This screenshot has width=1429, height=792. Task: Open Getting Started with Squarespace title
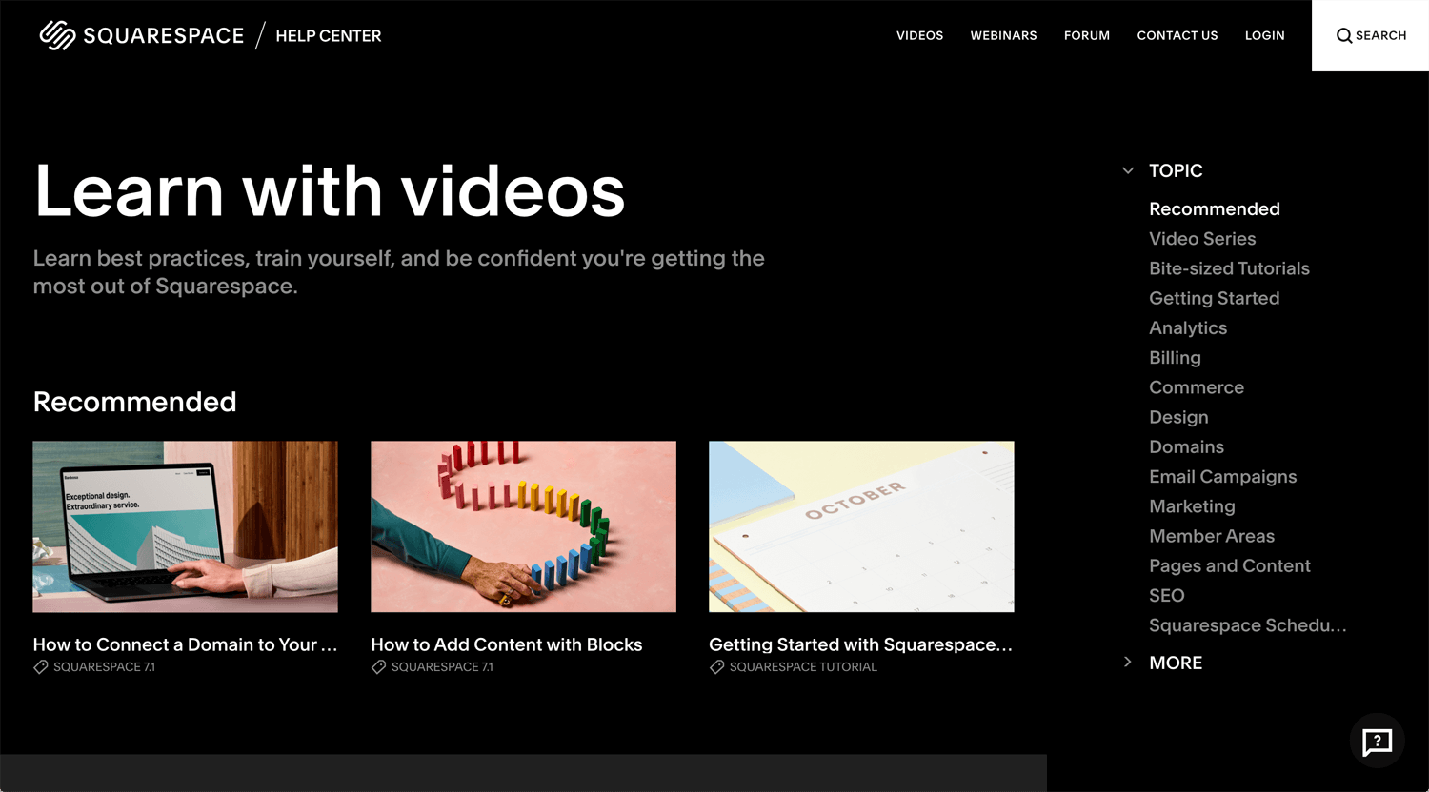point(861,644)
